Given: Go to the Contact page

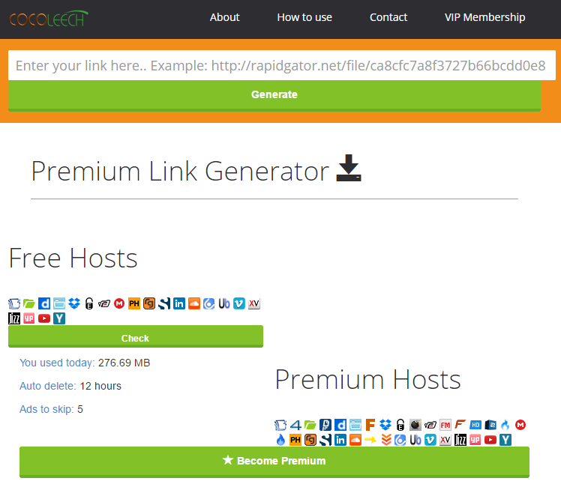Looking at the screenshot, I should click(388, 17).
